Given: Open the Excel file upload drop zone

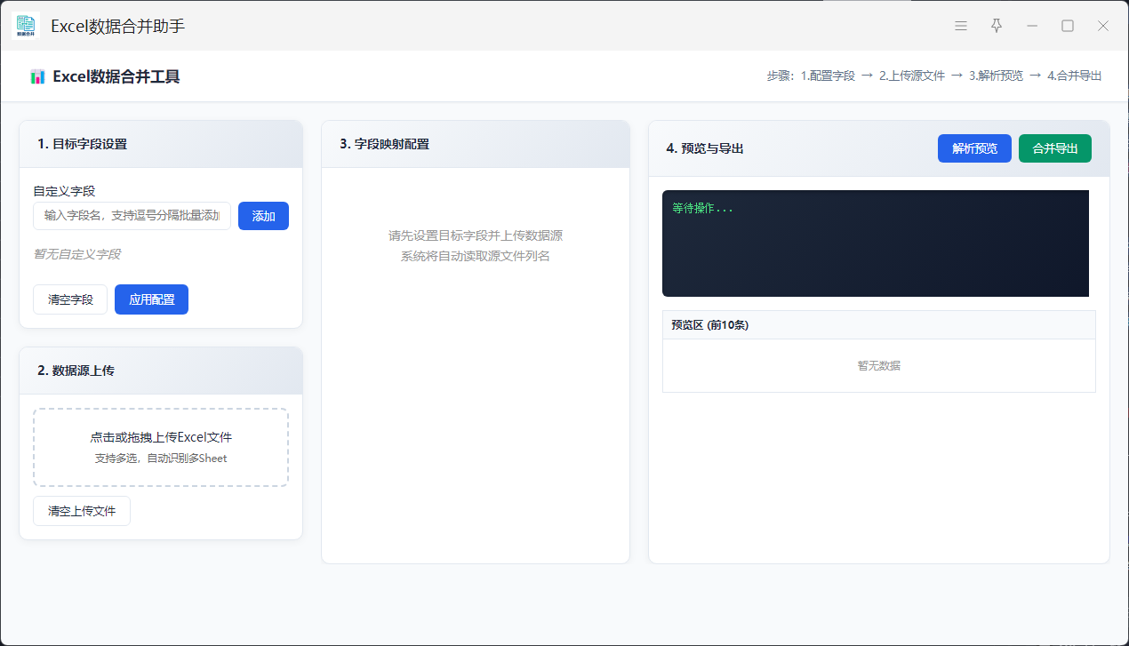Looking at the screenshot, I should click(x=161, y=447).
